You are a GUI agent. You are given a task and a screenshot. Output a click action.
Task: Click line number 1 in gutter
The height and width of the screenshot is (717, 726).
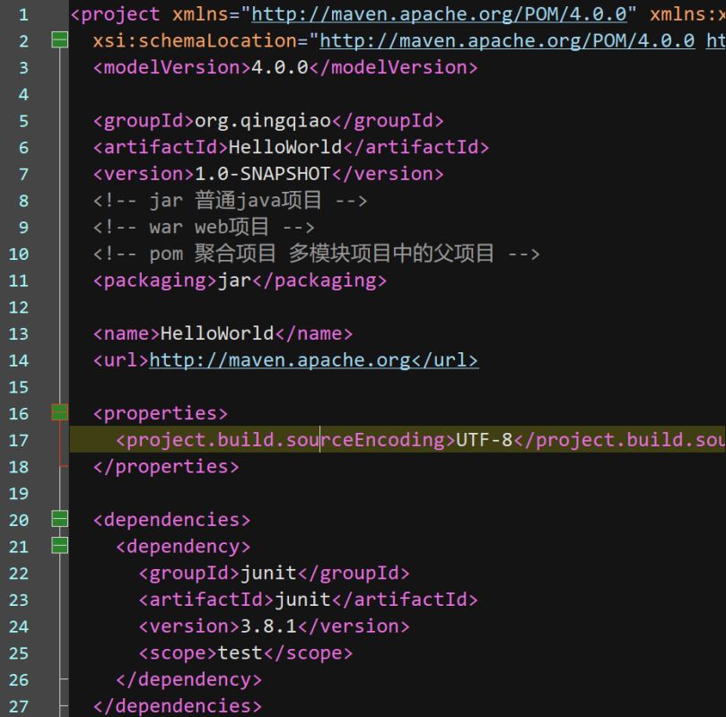23,15
